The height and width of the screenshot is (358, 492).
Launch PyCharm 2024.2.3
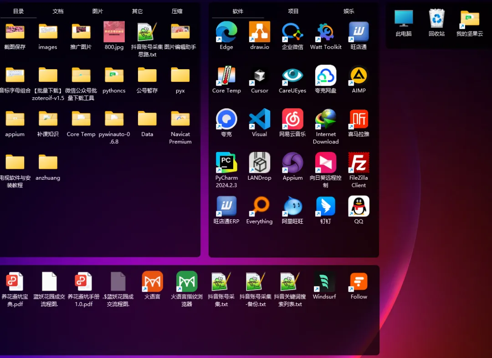coord(226,162)
